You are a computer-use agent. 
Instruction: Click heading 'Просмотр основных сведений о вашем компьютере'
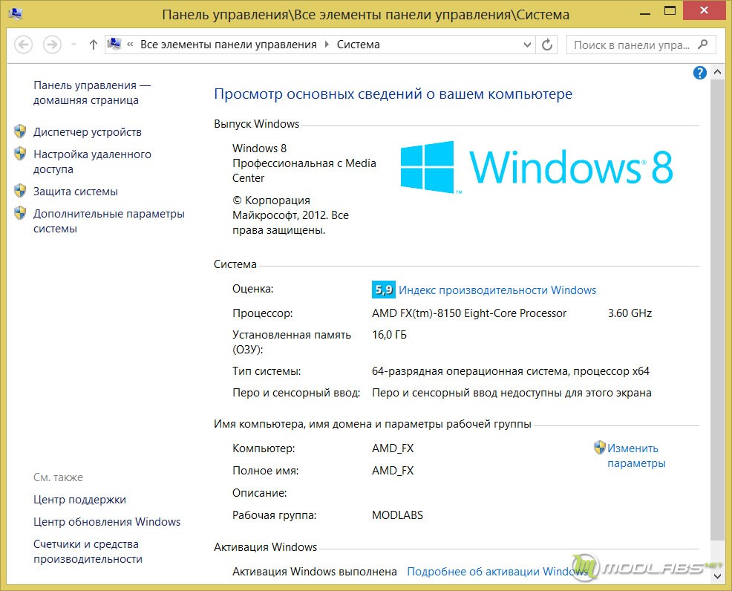click(x=393, y=94)
